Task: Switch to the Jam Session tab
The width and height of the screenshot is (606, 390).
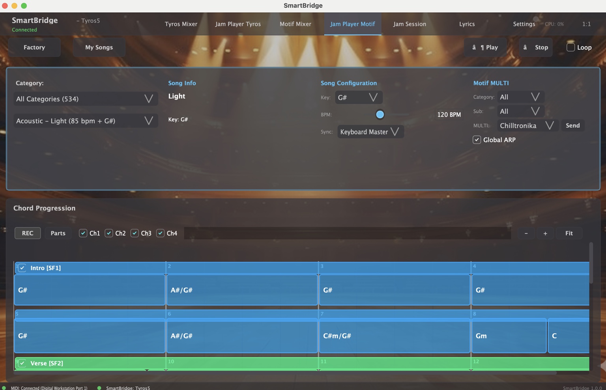Action: [x=409, y=24]
